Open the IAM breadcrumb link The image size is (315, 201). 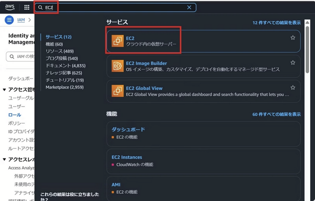pyautogui.click(x=21, y=20)
